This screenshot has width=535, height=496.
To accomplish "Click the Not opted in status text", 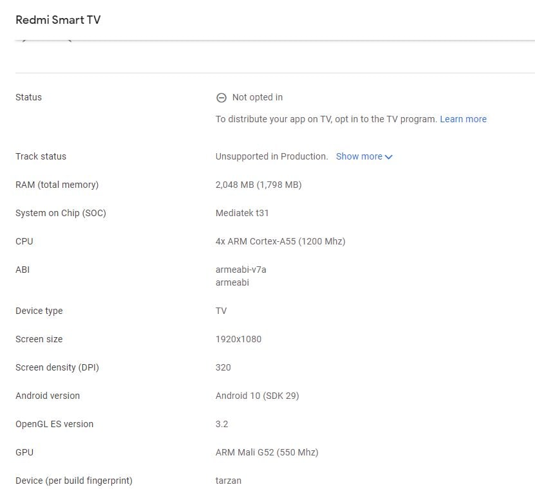I will click(258, 98).
